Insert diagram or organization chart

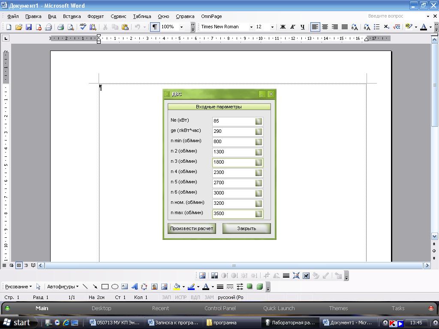(x=144, y=287)
